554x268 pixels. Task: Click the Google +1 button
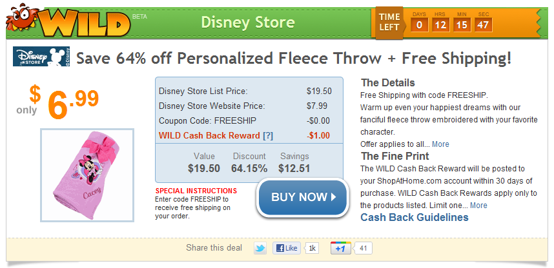340,248
